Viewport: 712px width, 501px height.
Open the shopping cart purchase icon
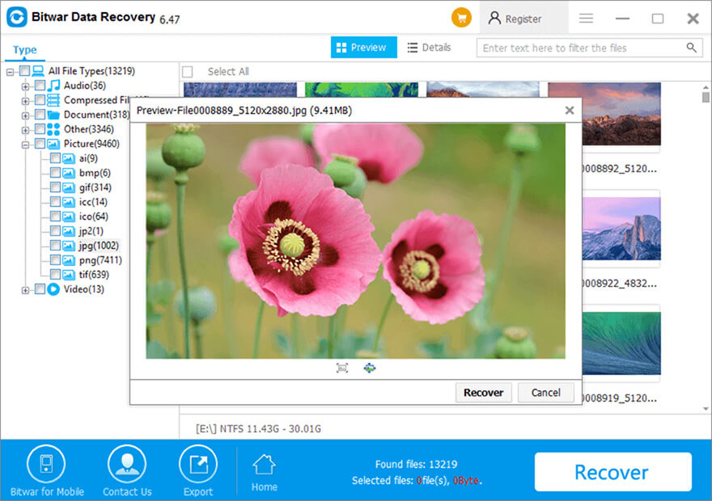click(x=461, y=18)
